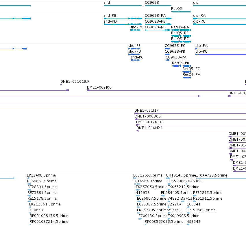
Task: Select the CG9628 gene feature
Action: coord(158,5)
